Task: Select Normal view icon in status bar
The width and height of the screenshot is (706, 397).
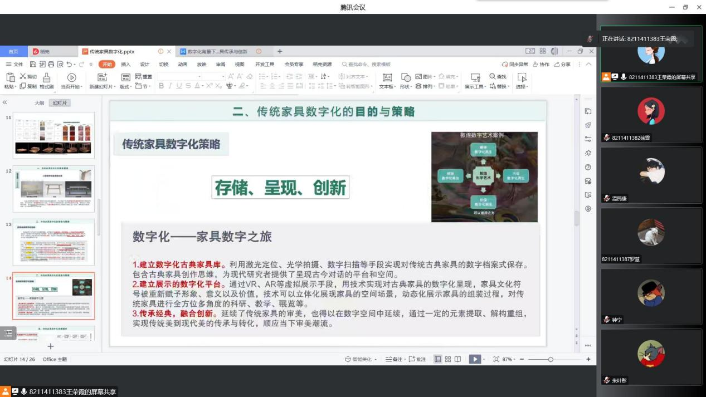Action: tap(438, 360)
